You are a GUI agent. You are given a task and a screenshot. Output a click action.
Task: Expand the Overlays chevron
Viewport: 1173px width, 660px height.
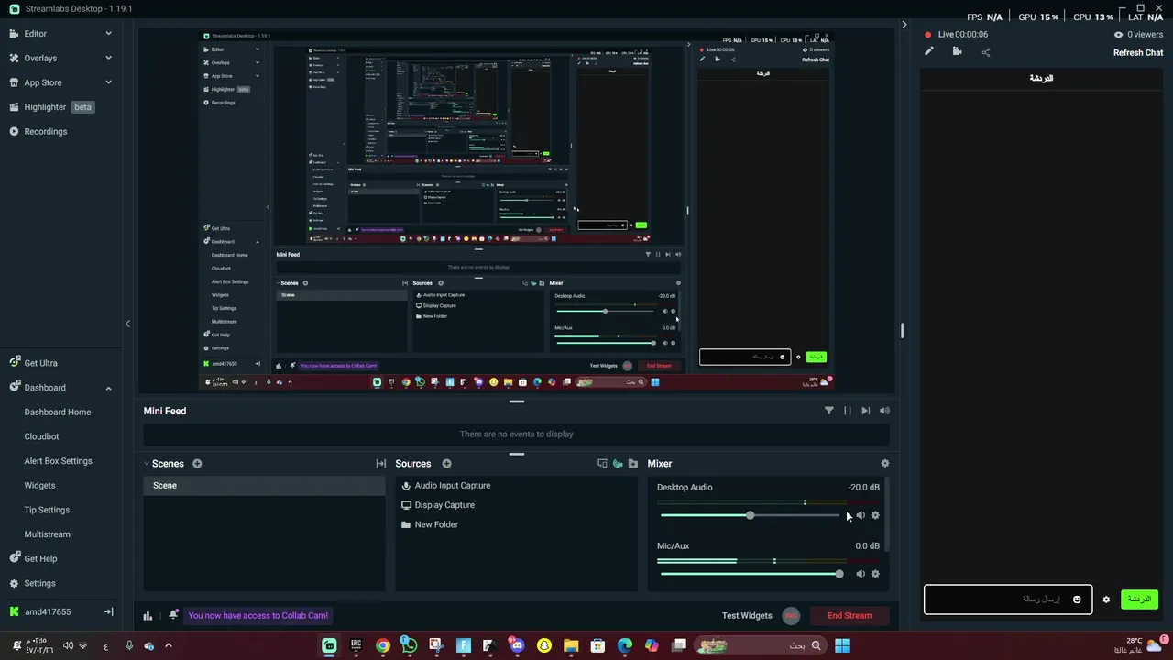108,58
